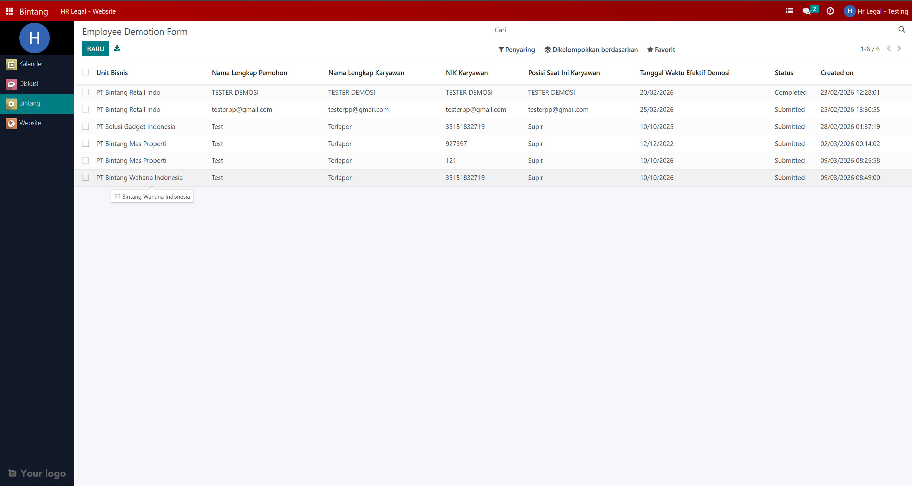
Task: Expand Dikelompokkan berdasarkan dropdown
Action: point(591,49)
